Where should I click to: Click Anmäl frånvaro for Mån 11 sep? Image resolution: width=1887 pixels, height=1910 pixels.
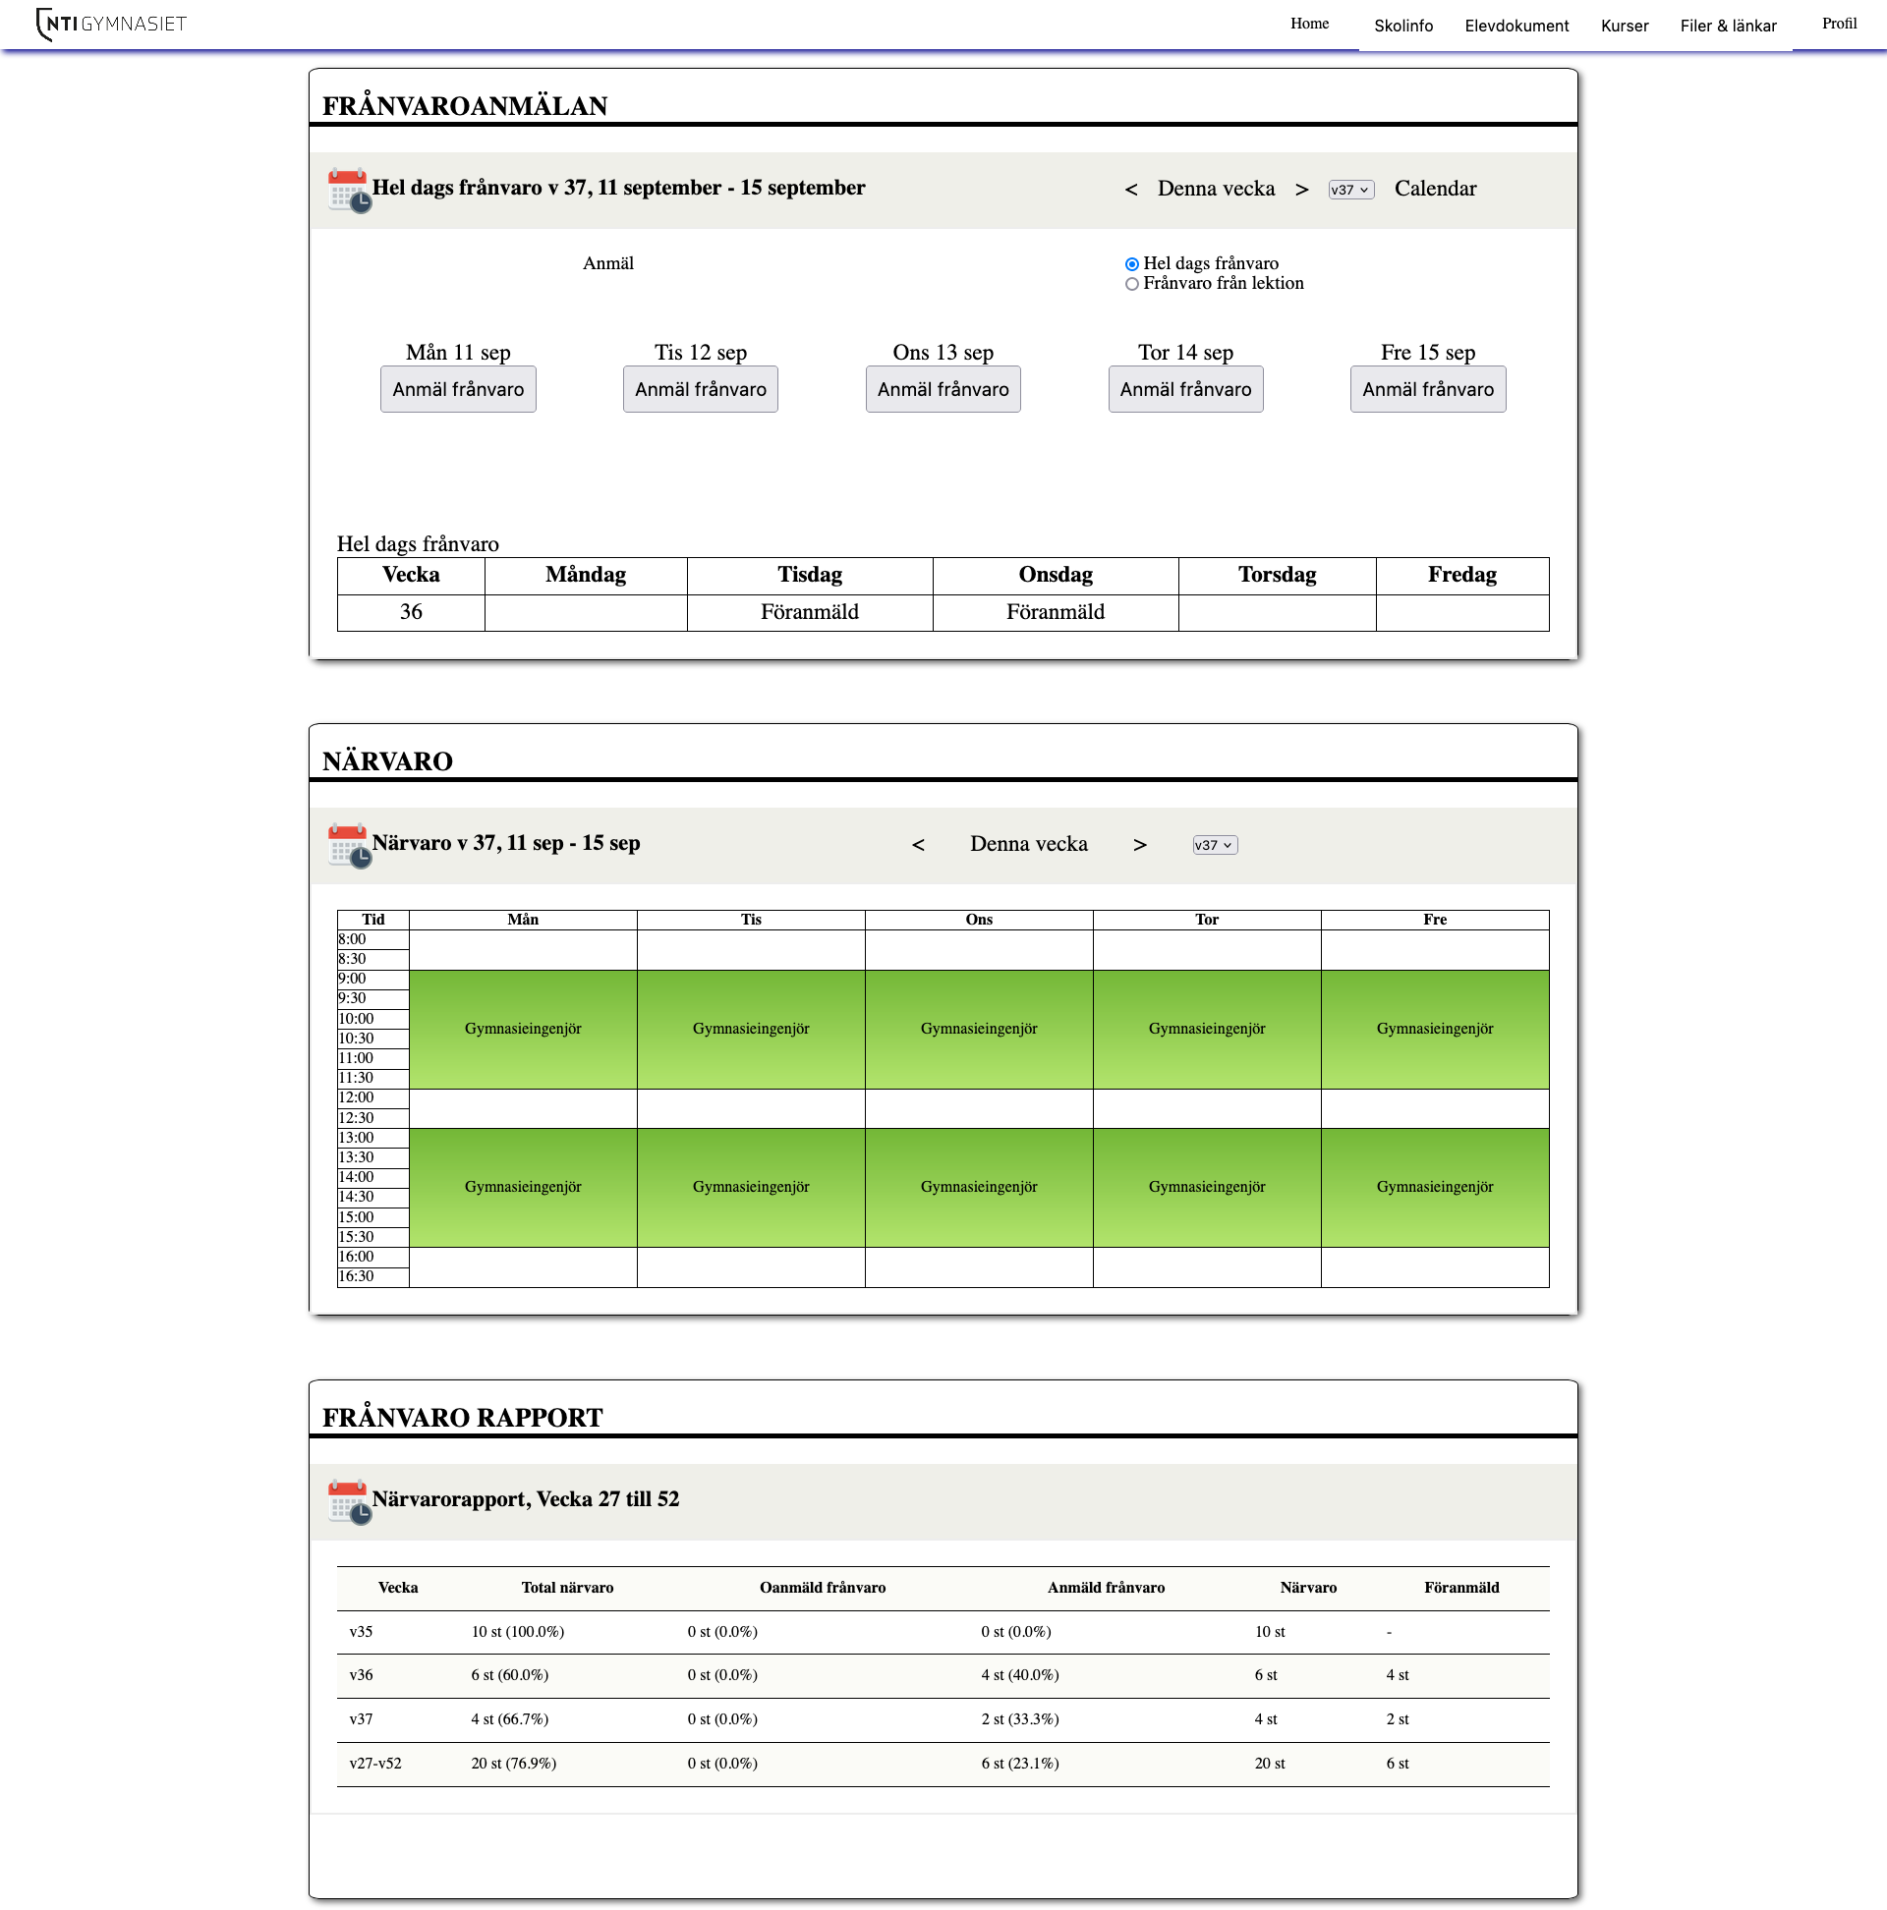click(x=458, y=388)
